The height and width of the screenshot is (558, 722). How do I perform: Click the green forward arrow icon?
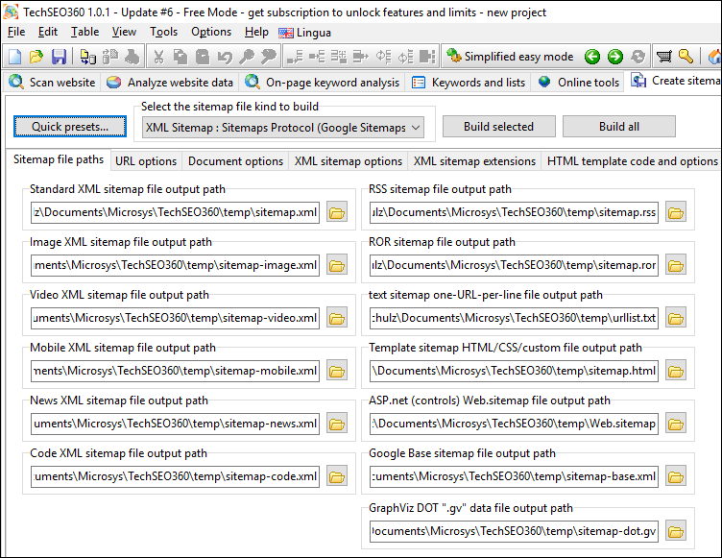614,57
